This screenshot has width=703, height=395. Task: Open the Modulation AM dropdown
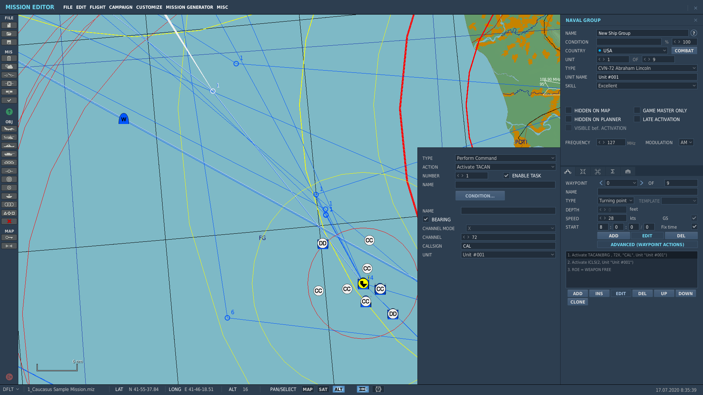click(x=686, y=143)
